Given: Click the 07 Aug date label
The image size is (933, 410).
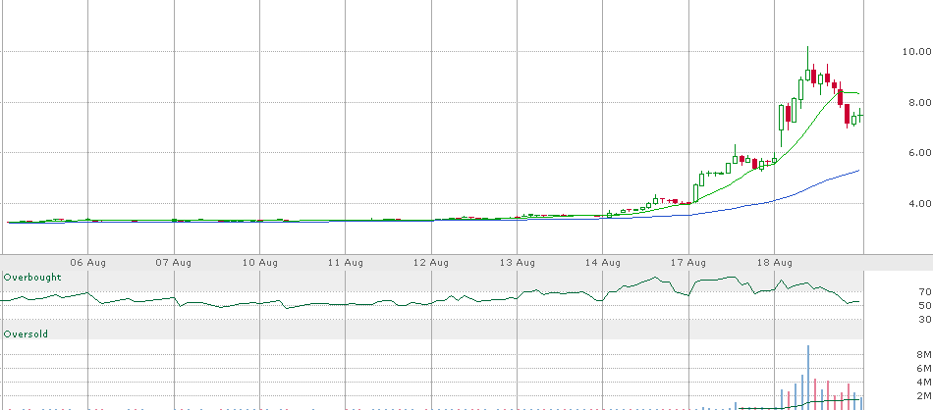Looking at the screenshot, I should [x=174, y=262].
